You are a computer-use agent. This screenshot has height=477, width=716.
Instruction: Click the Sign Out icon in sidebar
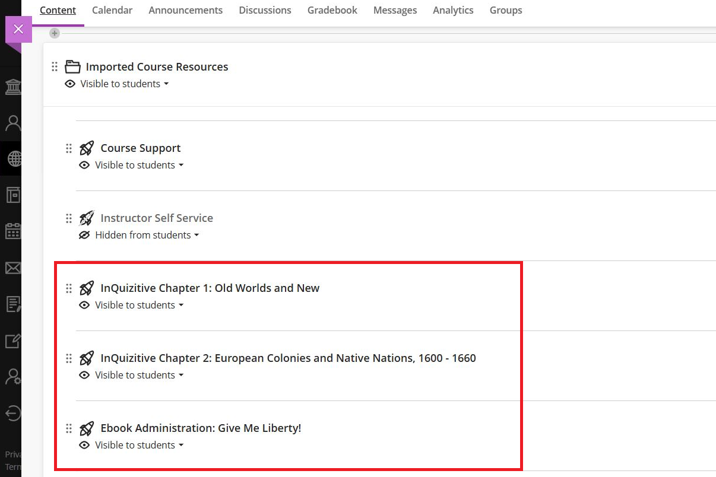[x=12, y=413]
